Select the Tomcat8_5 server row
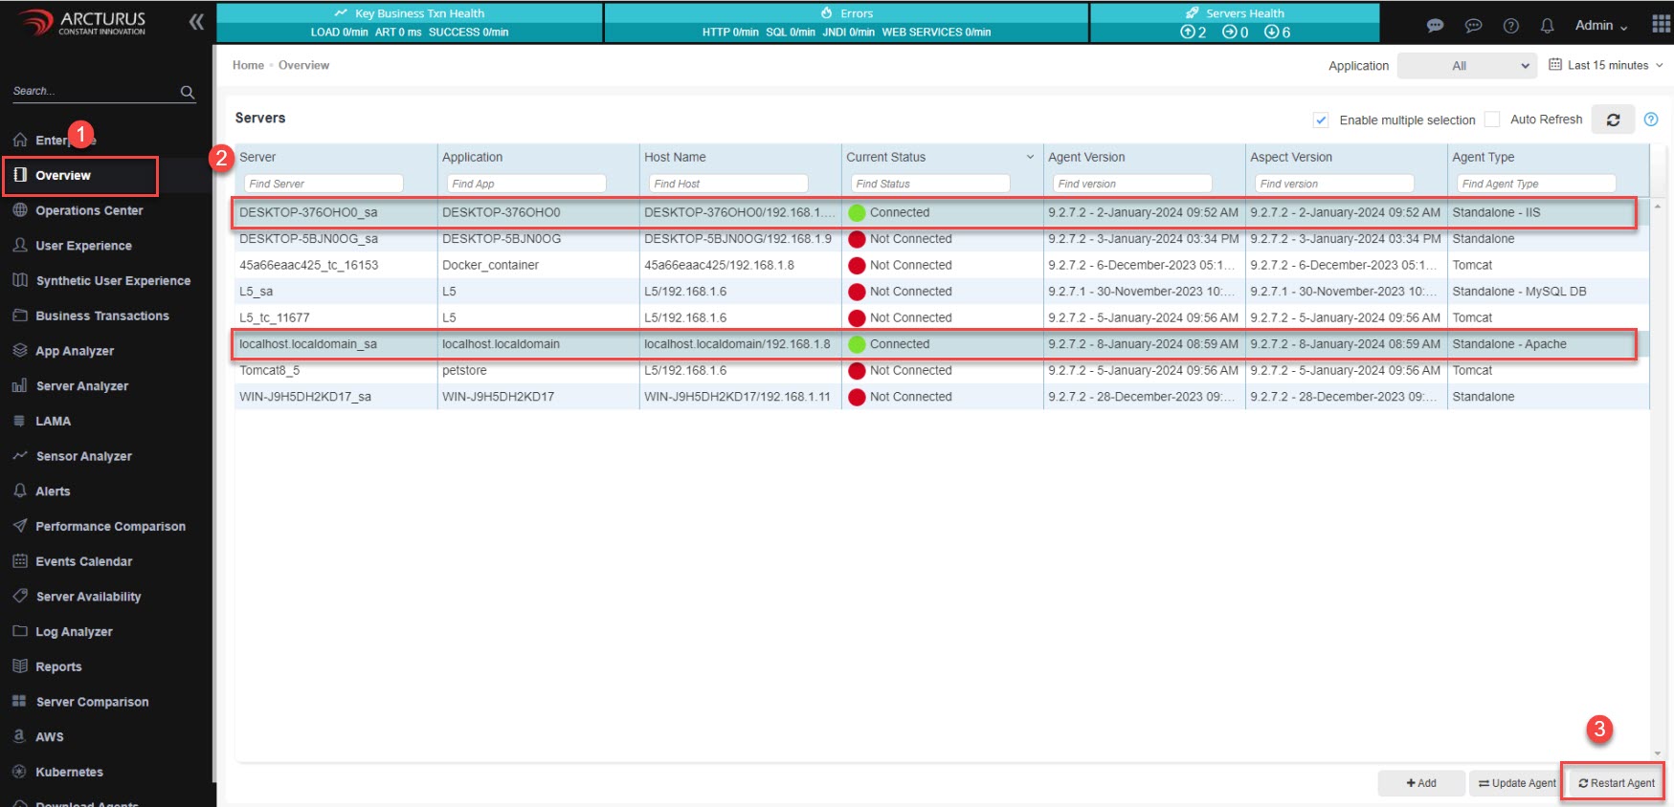 [x=942, y=371]
